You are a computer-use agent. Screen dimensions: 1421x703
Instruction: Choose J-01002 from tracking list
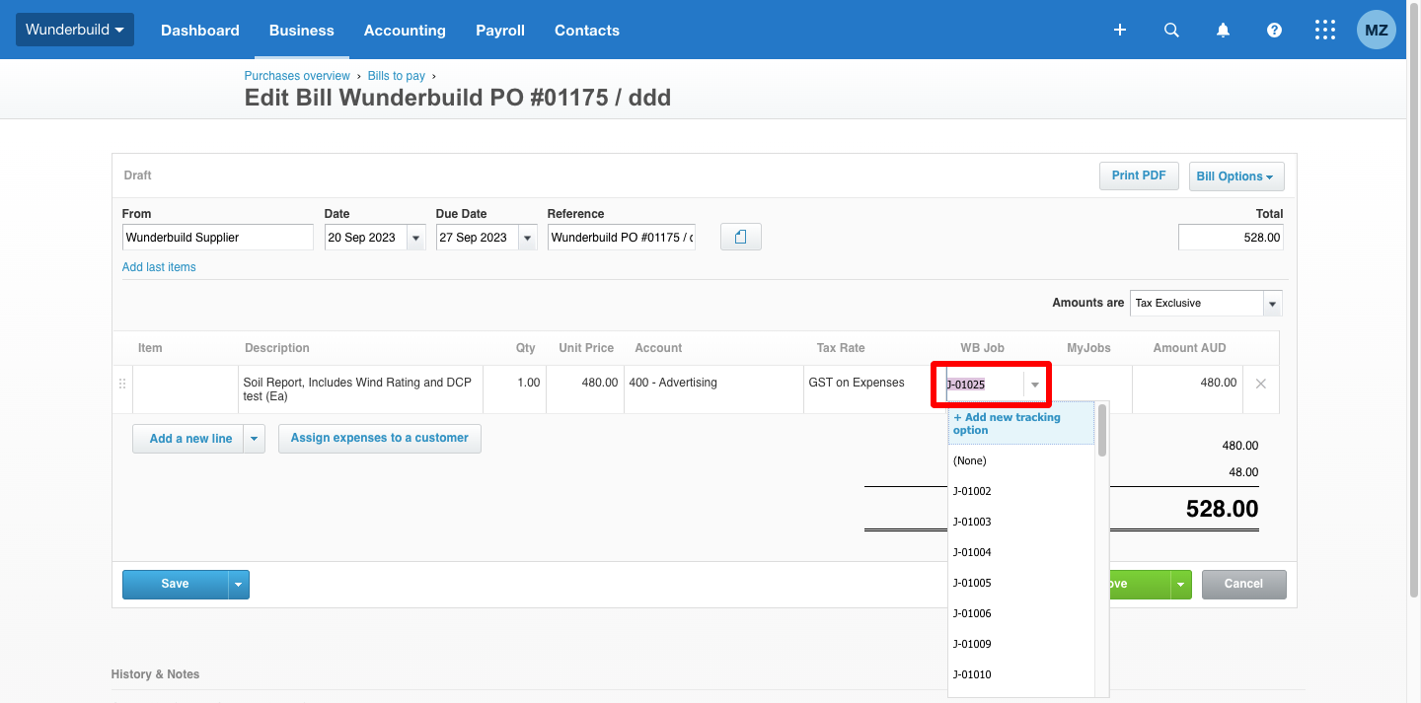(1021, 491)
